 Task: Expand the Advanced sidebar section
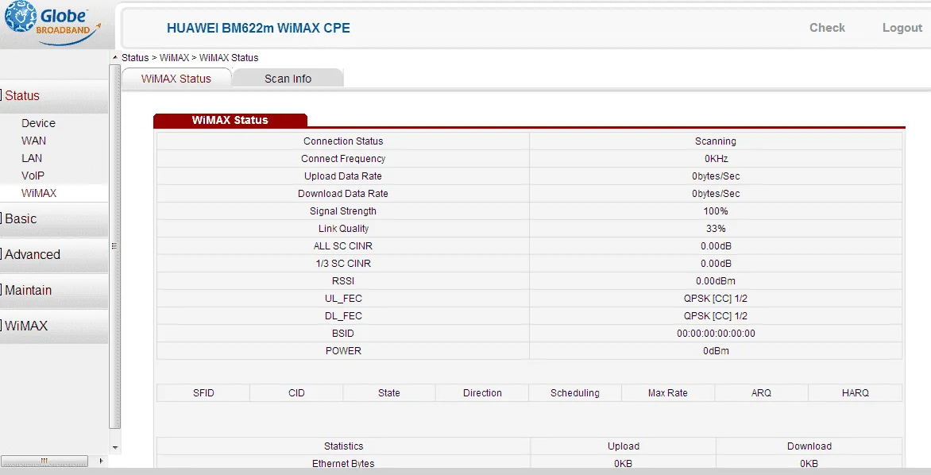tap(54, 255)
